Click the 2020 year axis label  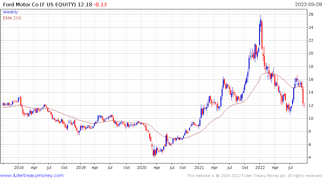(141, 168)
